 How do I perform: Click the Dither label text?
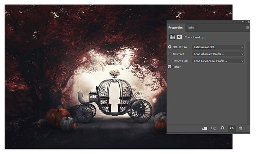pos(177,67)
